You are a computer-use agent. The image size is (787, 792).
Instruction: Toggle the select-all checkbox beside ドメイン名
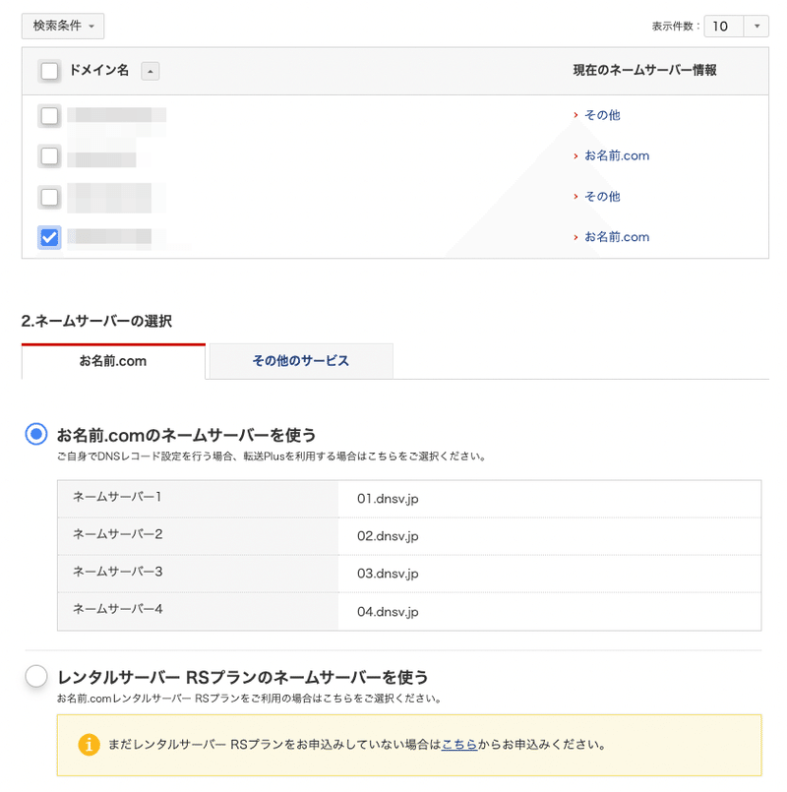click(49, 71)
